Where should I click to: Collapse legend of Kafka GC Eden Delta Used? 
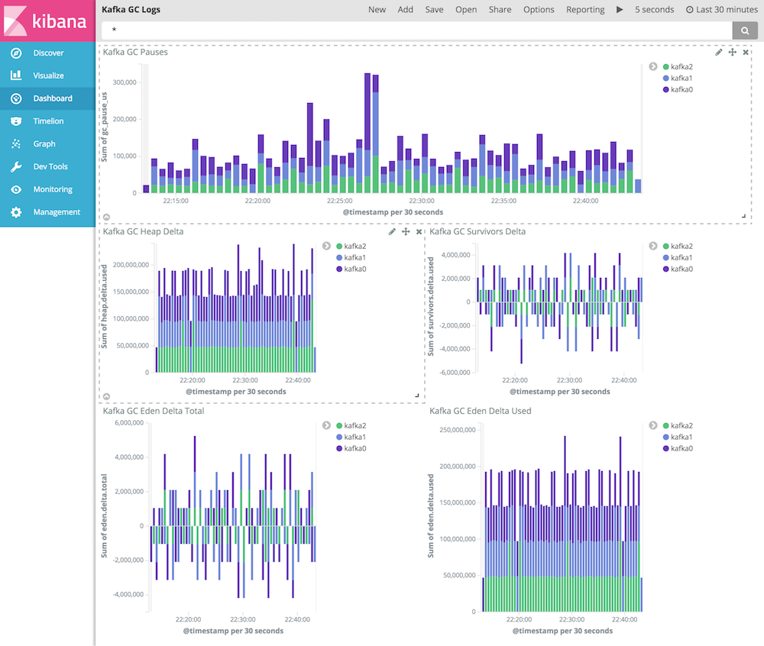(x=653, y=425)
